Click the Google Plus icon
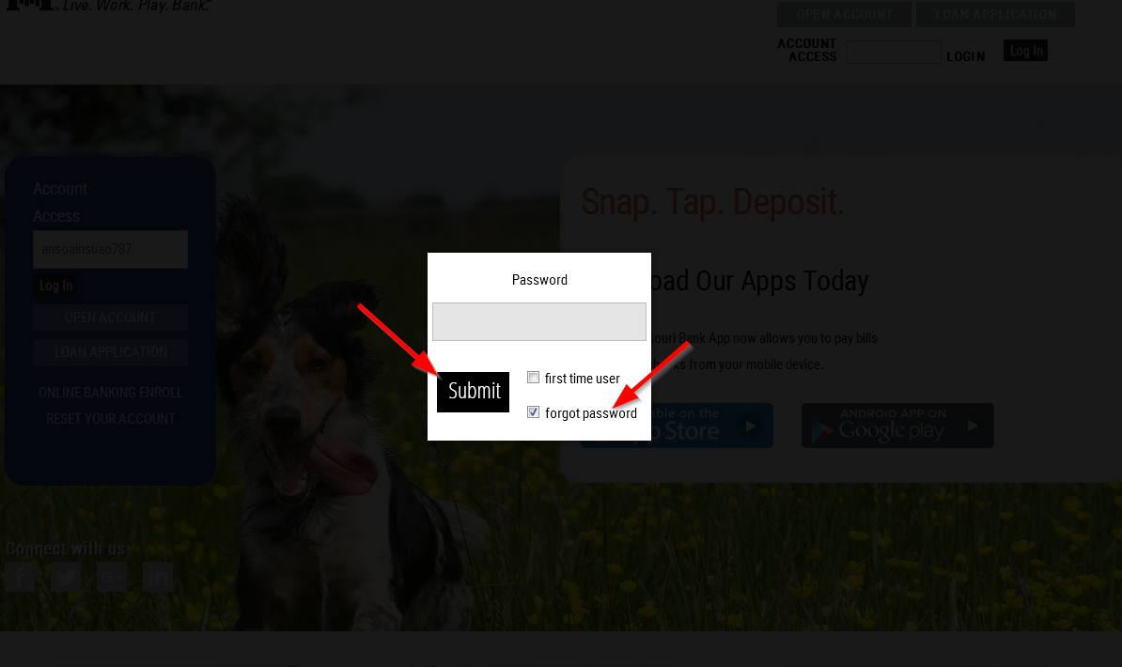The width and height of the screenshot is (1122, 667). click(112, 577)
